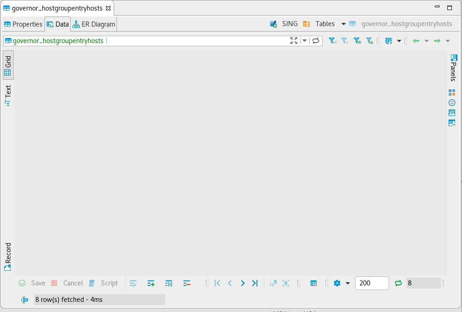Click the orange Tables icon in breadcrumb
This screenshot has height=312, width=462.
306,24
